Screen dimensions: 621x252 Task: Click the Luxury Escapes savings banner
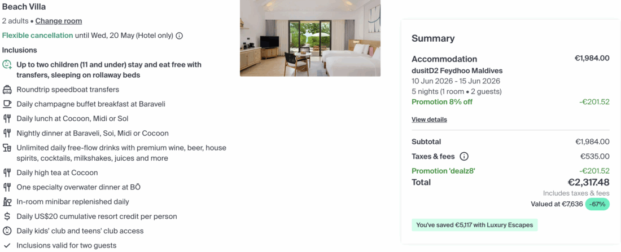[x=475, y=225]
